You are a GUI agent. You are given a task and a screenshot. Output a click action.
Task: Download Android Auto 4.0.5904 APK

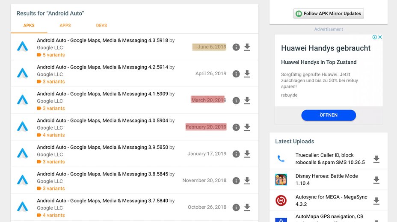(x=247, y=127)
